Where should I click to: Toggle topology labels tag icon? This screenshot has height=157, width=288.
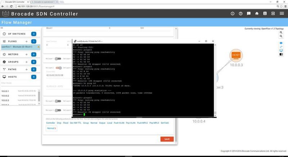(x=281, y=43)
